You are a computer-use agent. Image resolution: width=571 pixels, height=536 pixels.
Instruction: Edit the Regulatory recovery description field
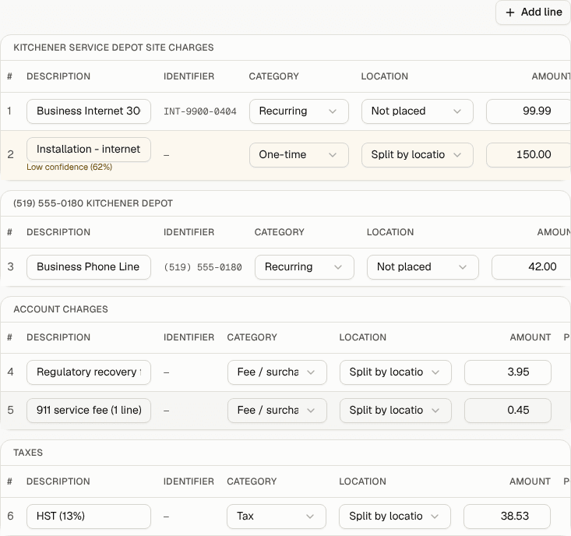[x=89, y=372]
